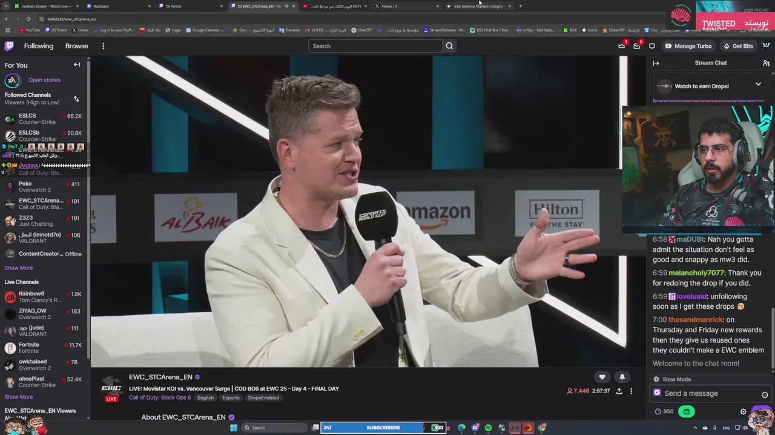
Task: Share the stream via share icon
Action: click(619, 391)
